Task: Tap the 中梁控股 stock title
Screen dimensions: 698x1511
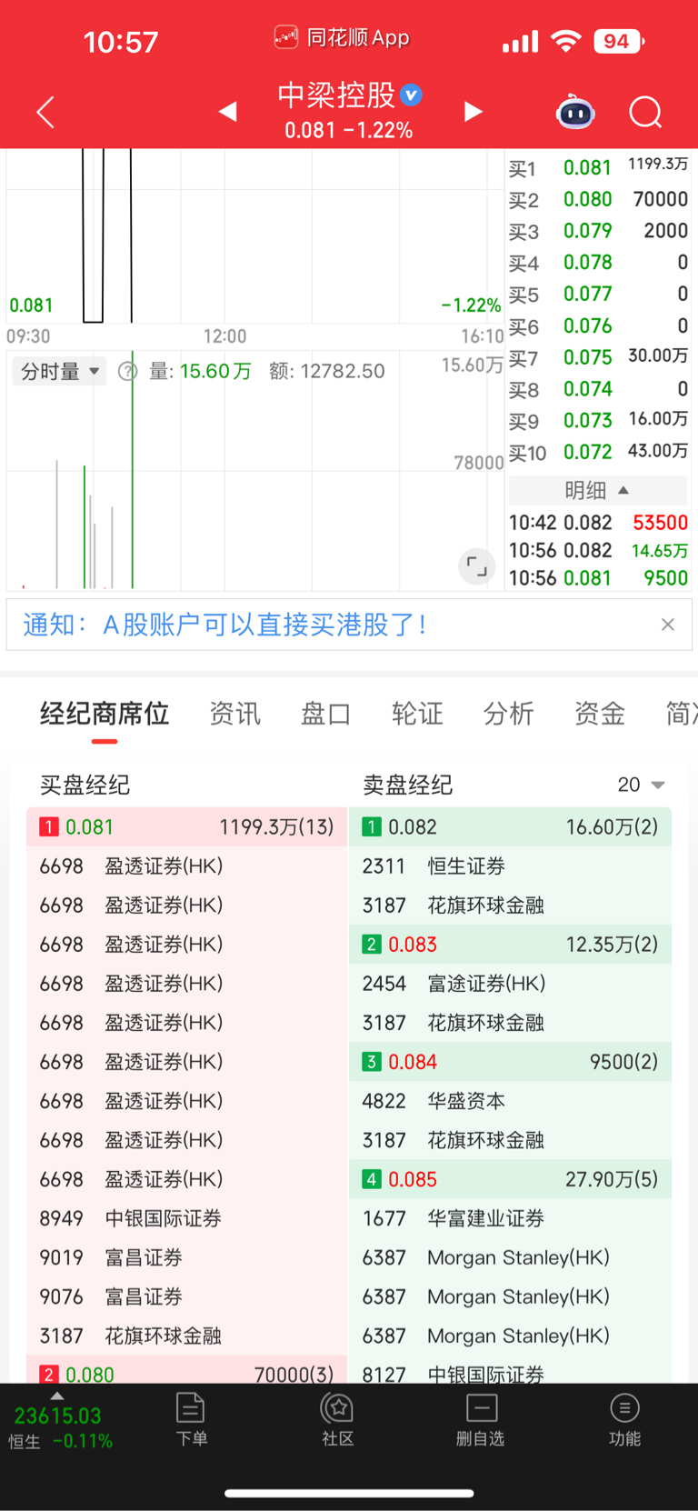Action: [336, 95]
